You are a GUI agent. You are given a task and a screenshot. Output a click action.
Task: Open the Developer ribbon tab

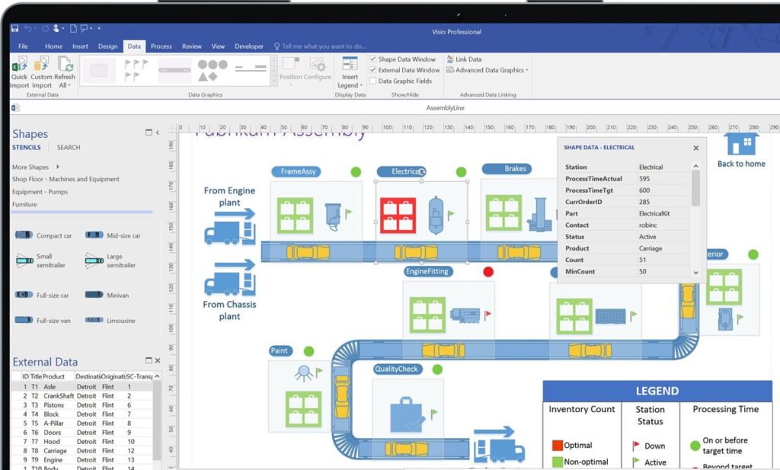249,46
